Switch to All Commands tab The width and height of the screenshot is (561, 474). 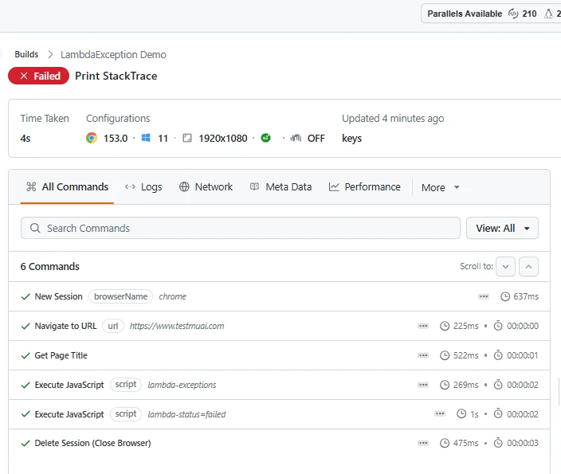click(67, 186)
